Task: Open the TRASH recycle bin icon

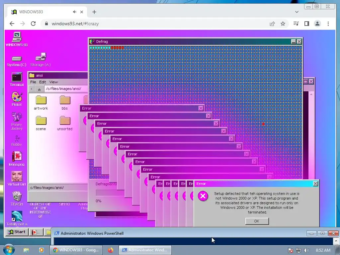Action: coord(17,199)
